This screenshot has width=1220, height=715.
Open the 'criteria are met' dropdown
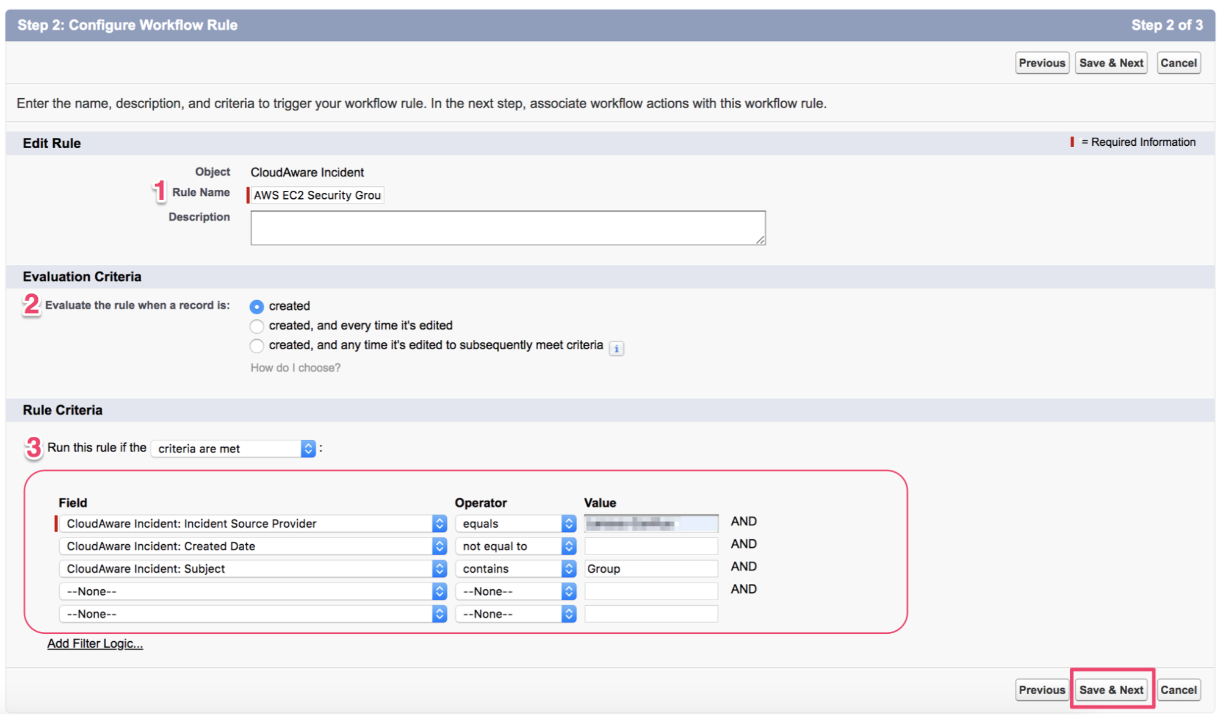tap(233, 448)
